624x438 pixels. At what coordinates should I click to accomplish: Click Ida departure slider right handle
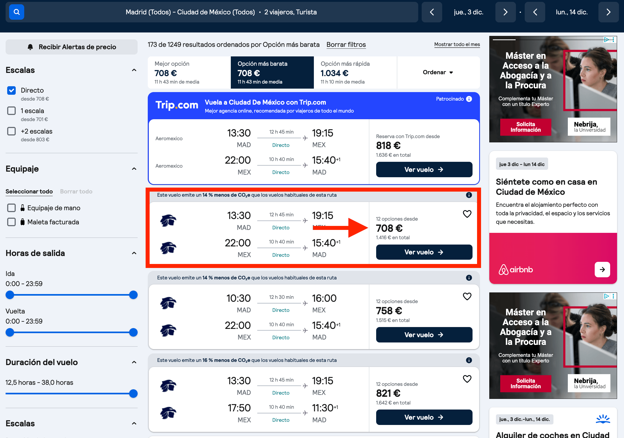[x=133, y=295]
